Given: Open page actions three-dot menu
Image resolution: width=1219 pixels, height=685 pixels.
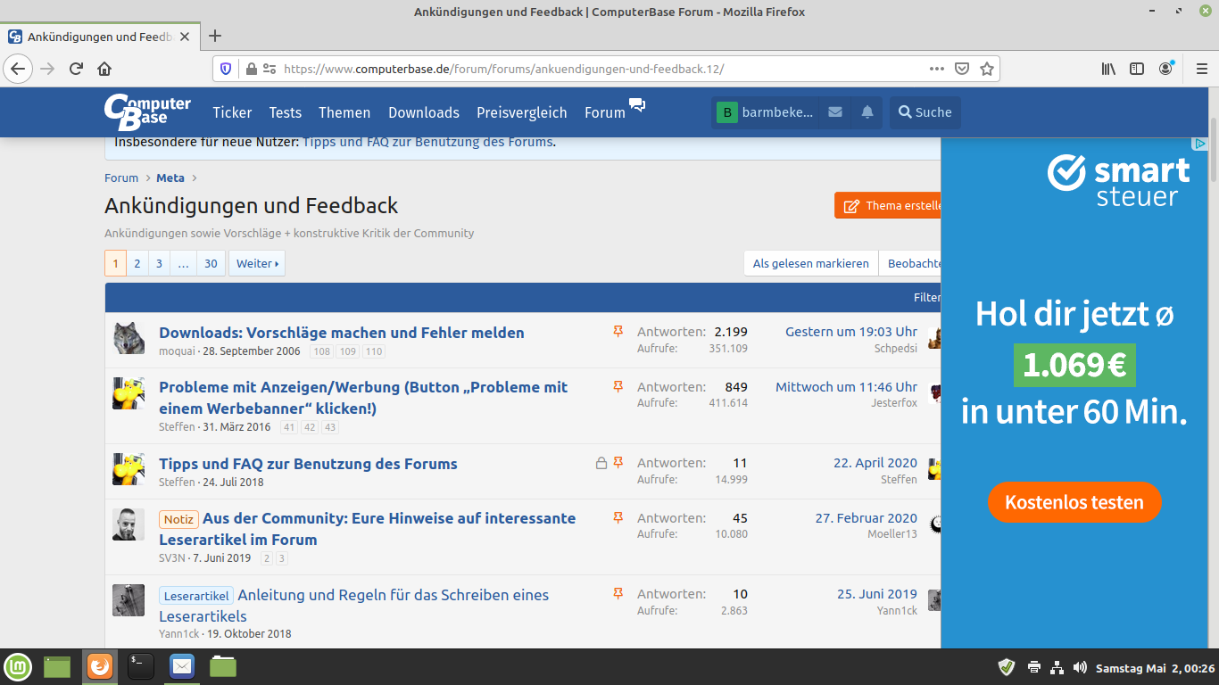Looking at the screenshot, I should tap(936, 69).
